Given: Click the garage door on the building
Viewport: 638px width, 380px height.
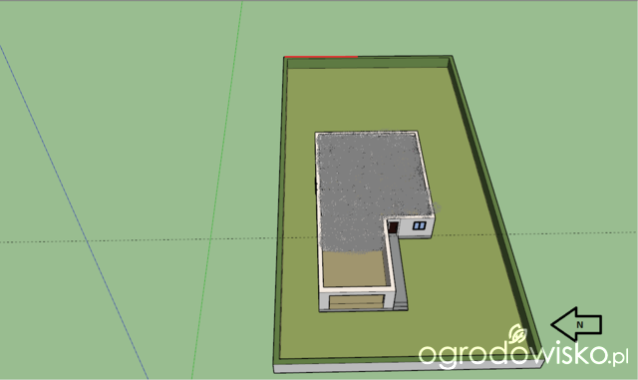Looking at the screenshot, I should pos(357,302).
